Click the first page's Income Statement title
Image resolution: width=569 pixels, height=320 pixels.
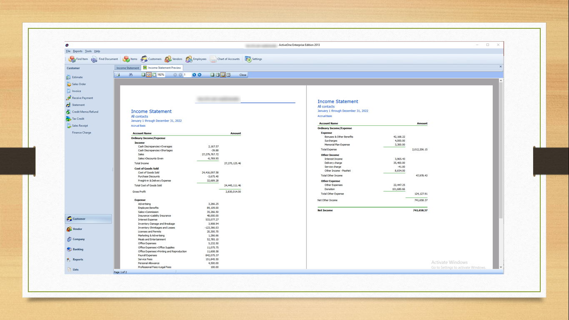(x=151, y=111)
